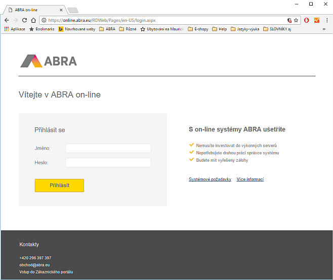333x280 pixels.
Task: Open the blocked-content shield icon in address bar
Action: pos(289,20)
